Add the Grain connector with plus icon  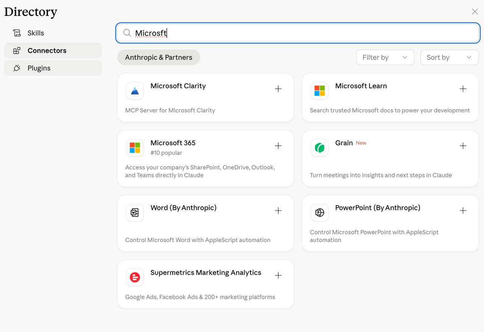tap(463, 146)
